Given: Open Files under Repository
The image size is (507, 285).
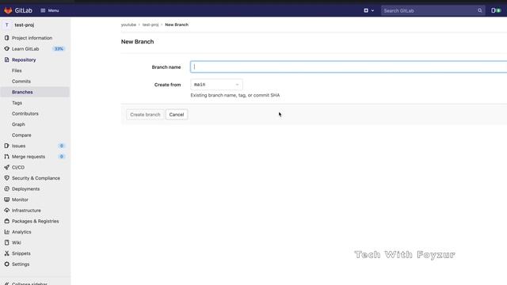Looking at the screenshot, I should (17, 70).
